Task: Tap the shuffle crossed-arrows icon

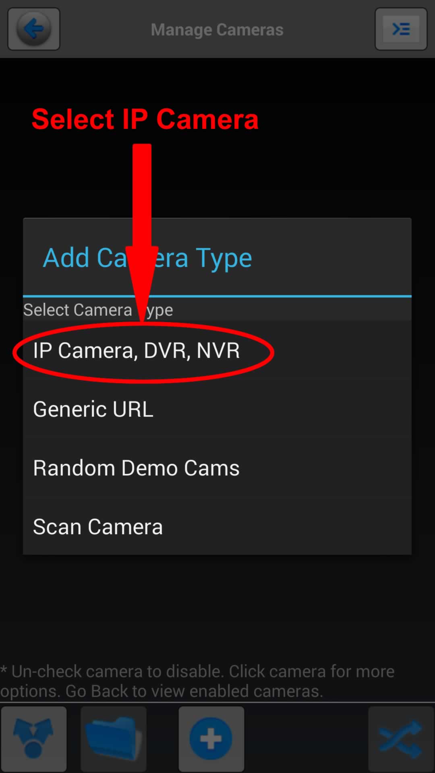Action: coord(401,739)
